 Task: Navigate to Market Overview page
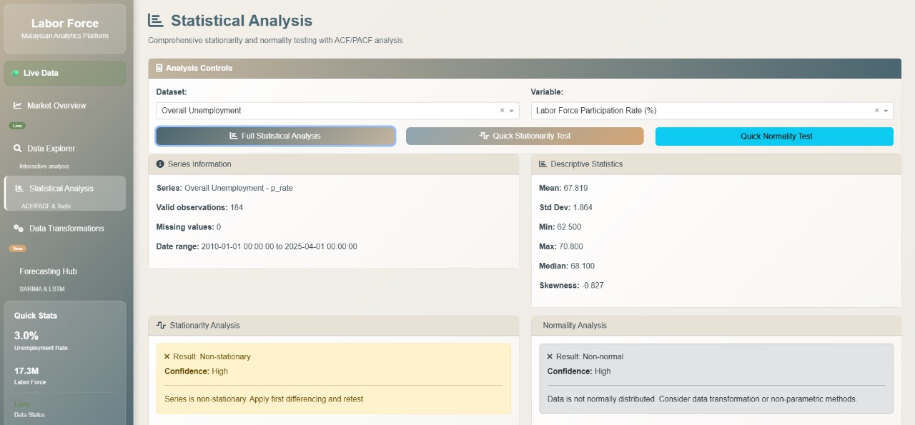pos(56,106)
